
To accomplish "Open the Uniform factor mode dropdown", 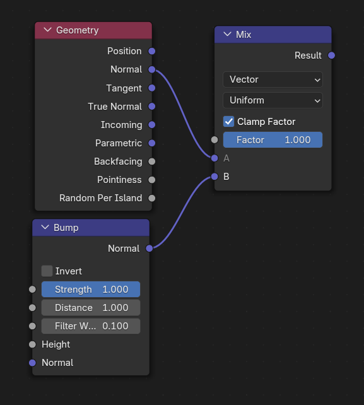I will click(x=273, y=100).
